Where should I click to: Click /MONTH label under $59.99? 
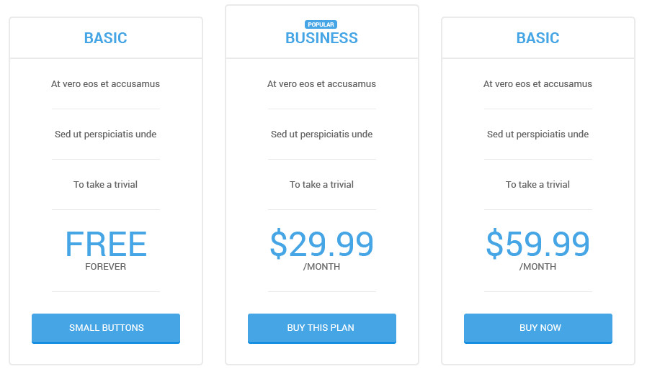(537, 267)
